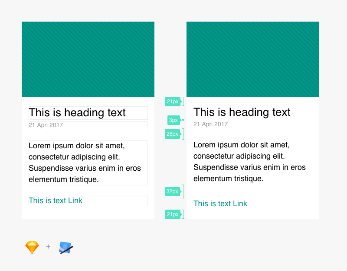
Task: Select the right card's heading text
Action: 242,112
